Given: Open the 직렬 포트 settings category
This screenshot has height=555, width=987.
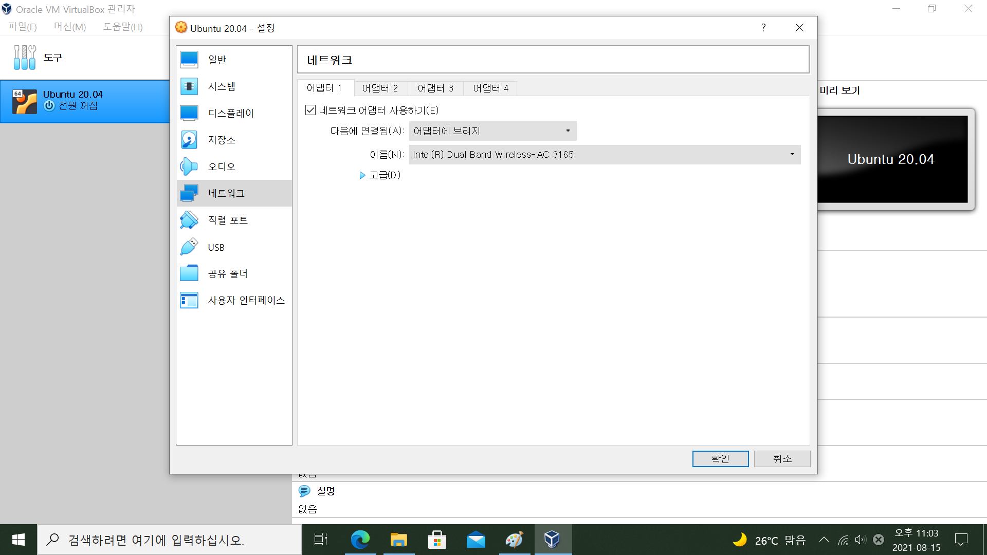Looking at the screenshot, I should click(x=234, y=220).
